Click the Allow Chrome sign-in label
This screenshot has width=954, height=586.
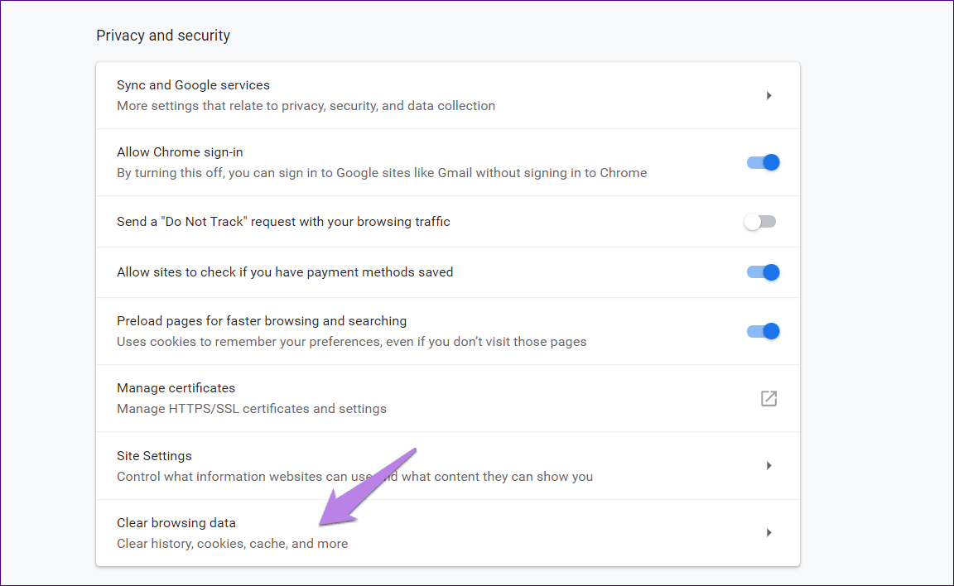180,152
